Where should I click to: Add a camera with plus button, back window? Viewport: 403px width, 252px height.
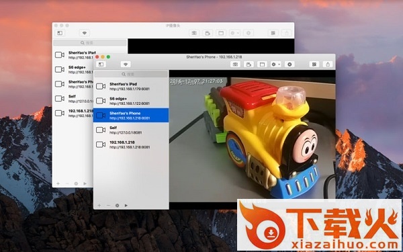[58, 183]
